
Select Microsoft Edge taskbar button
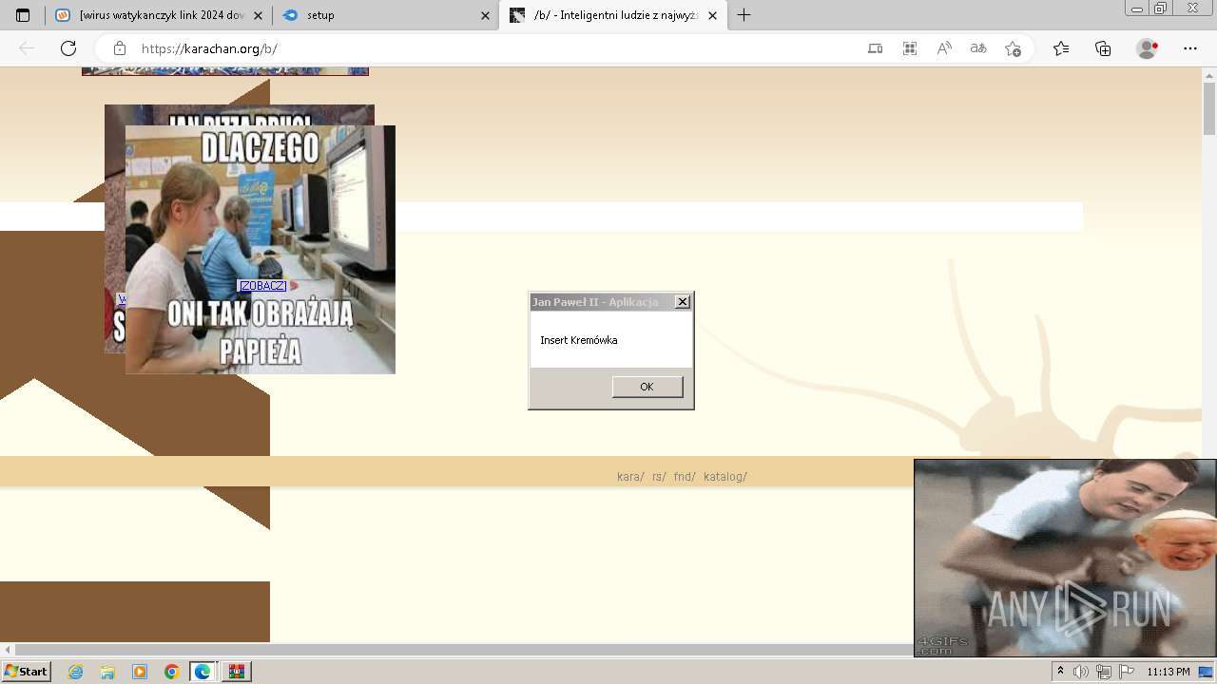(x=203, y=672)
